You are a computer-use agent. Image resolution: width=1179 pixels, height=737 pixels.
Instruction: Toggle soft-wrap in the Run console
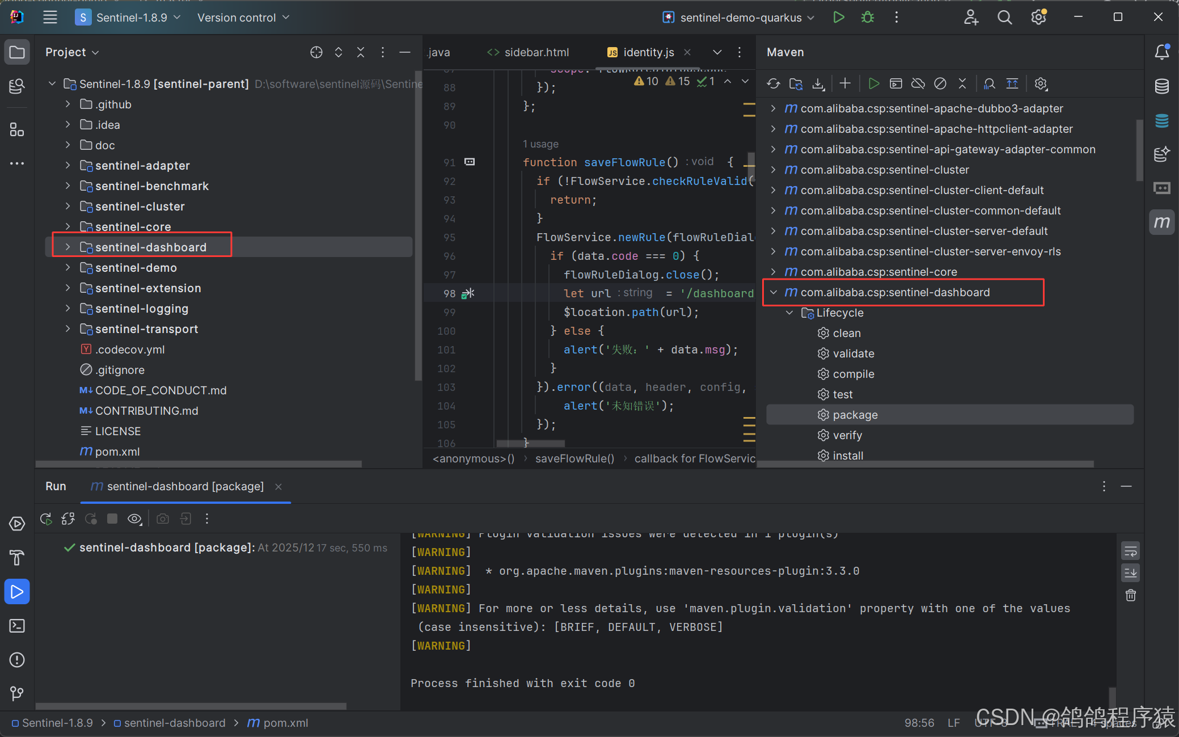(1130, 551)
